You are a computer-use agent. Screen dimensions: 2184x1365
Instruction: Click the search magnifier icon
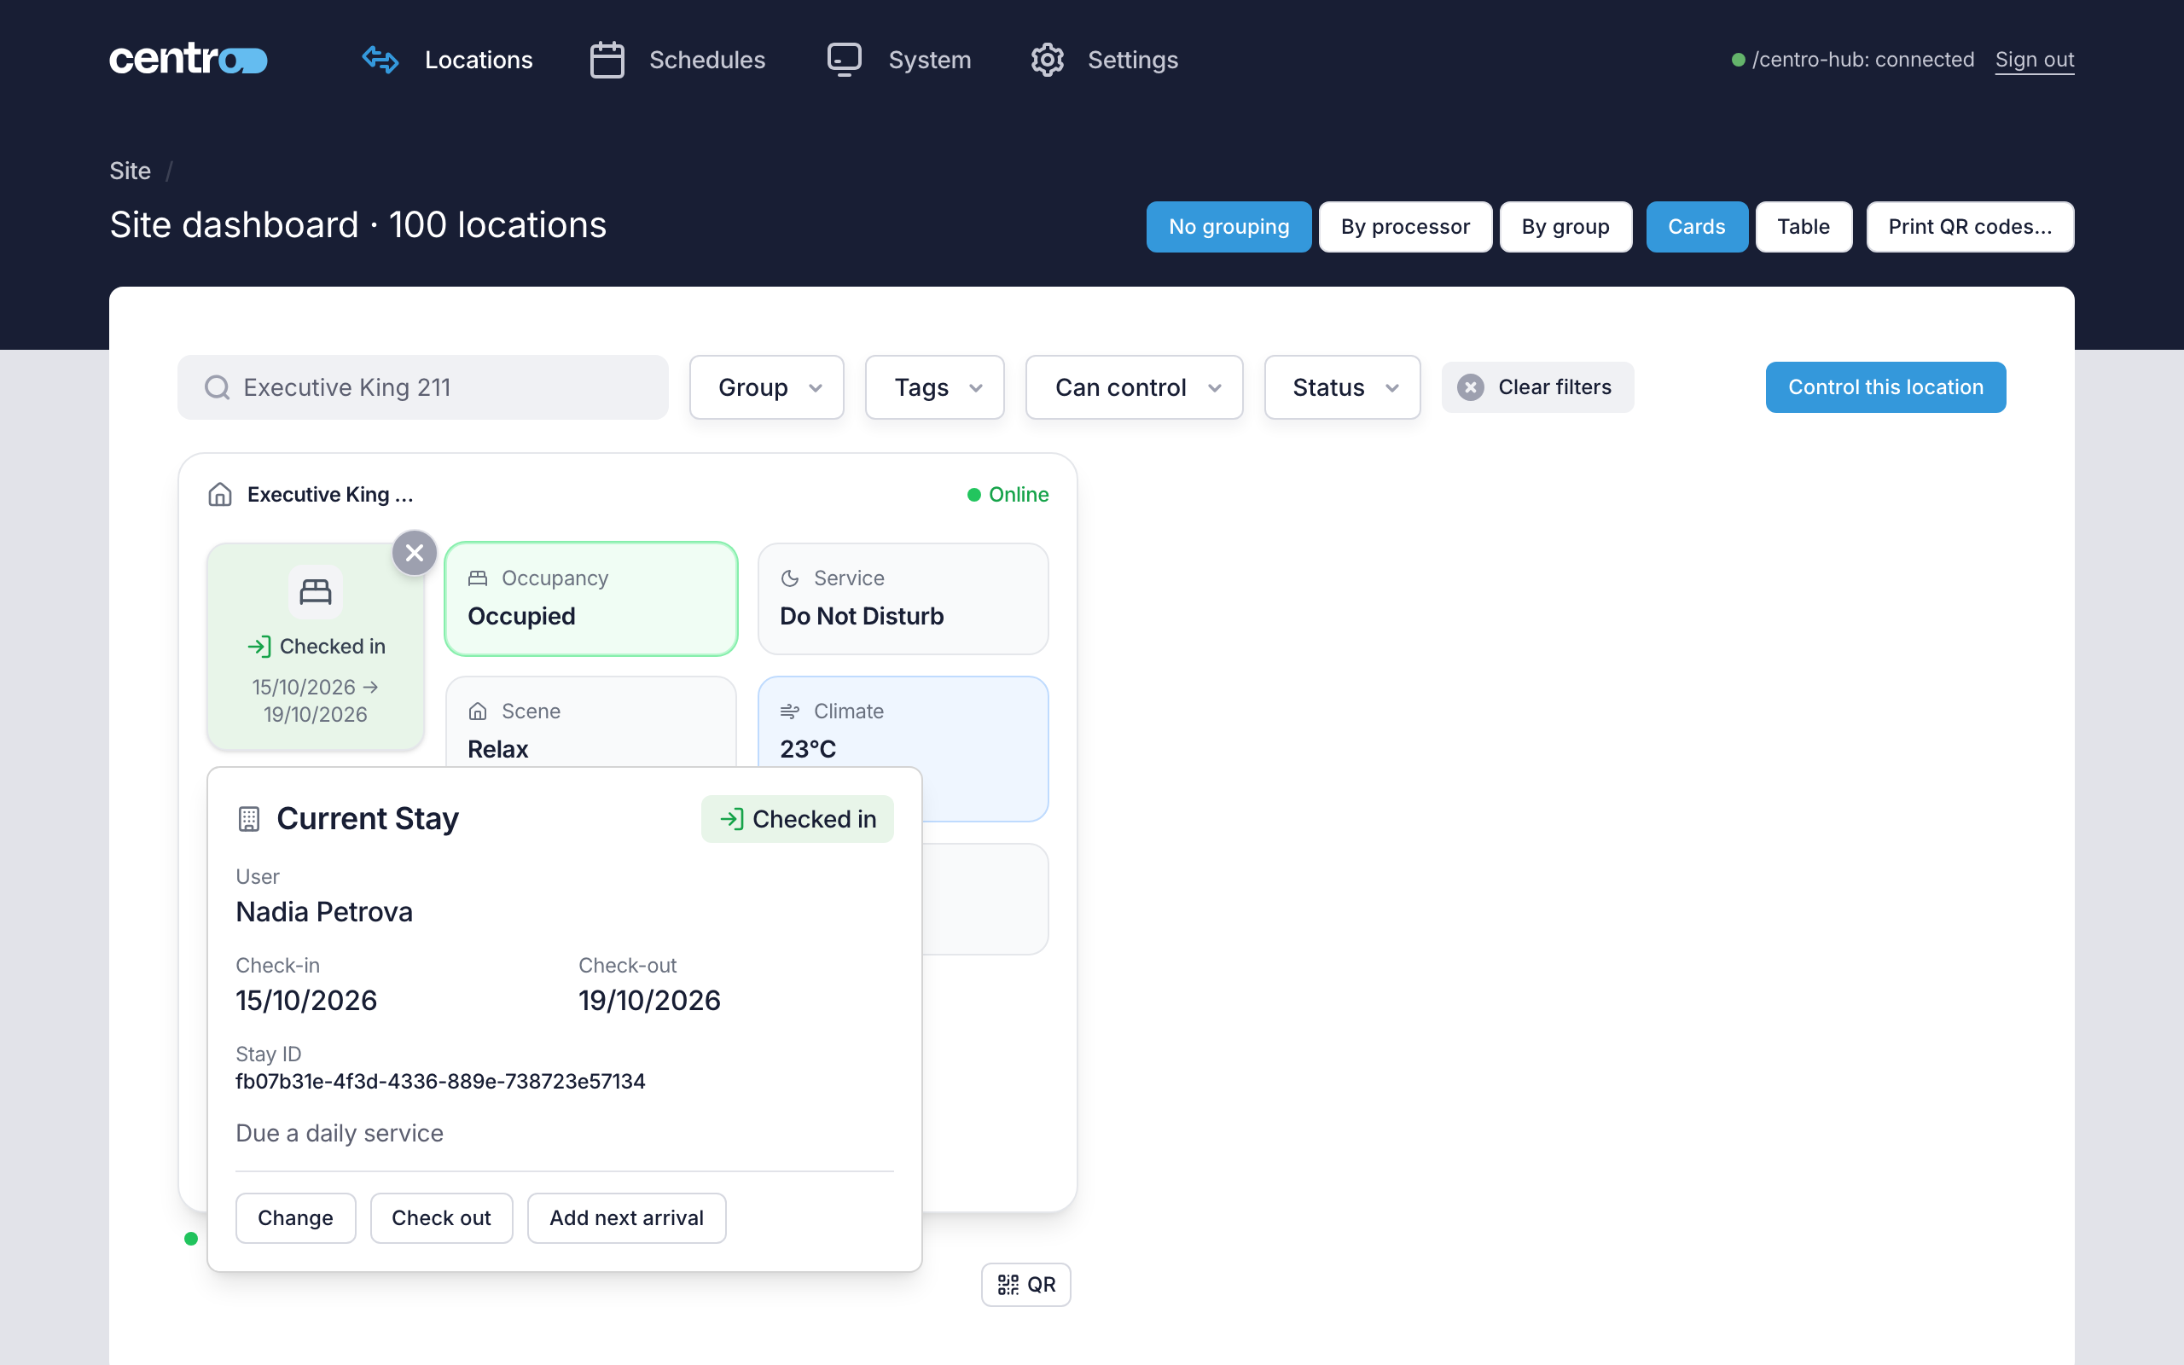click(217, 387)
